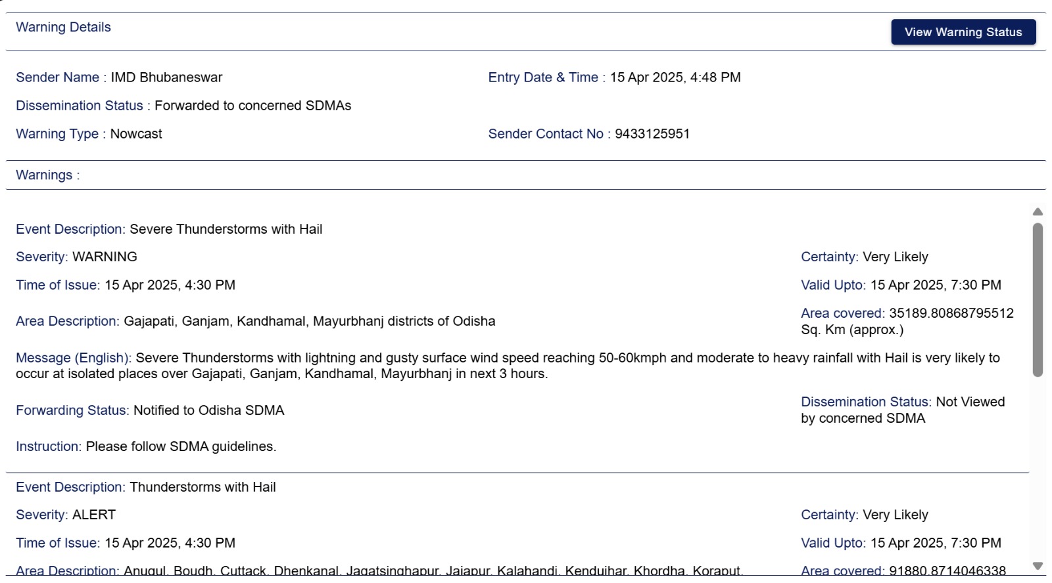Click area description Gajapati, Ganjam, Kandhamal, Mayurbhanj
The image size is (1052, 583).
309,321
